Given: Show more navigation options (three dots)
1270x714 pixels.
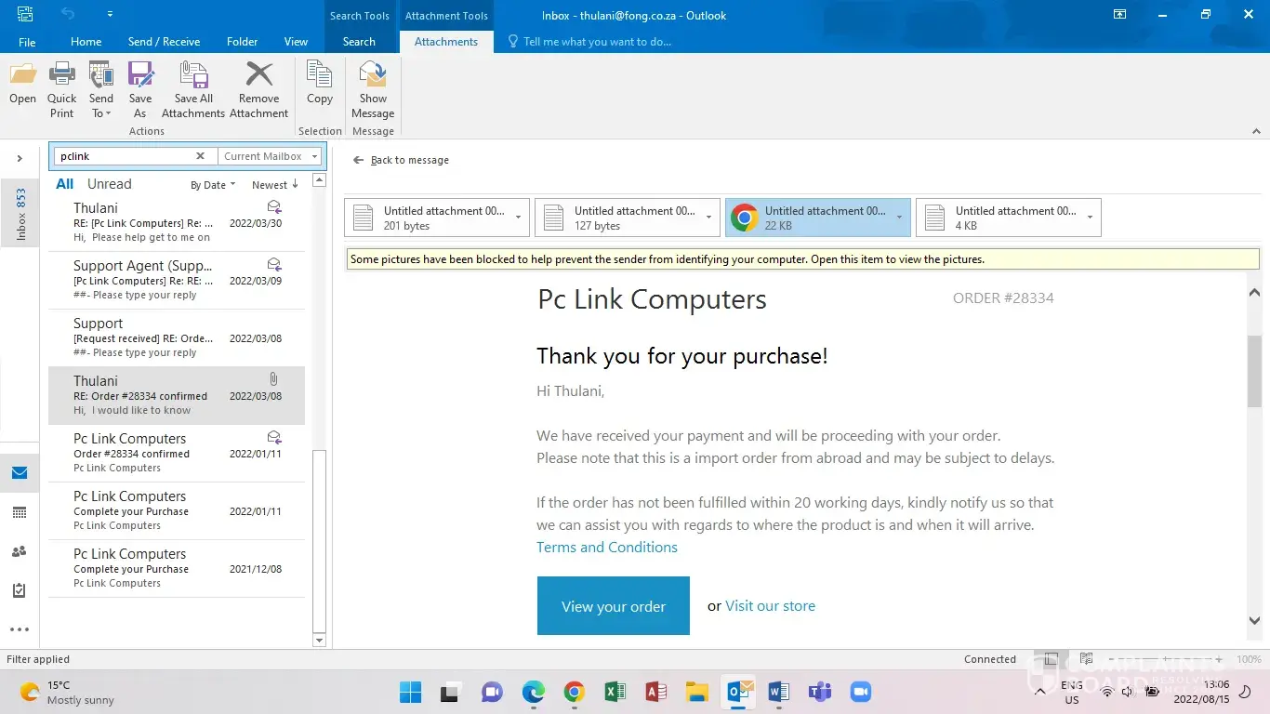Looking at the screenshot, I should [20, 629].
